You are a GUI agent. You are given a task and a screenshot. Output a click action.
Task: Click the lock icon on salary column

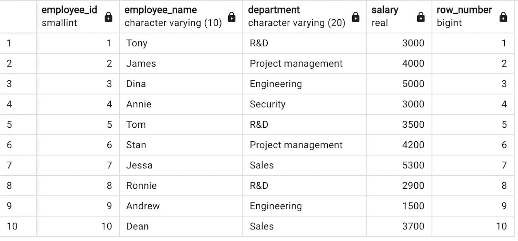(421, 17)
